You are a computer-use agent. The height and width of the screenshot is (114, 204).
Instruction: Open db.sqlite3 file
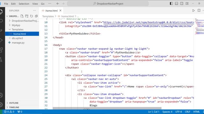22,38
